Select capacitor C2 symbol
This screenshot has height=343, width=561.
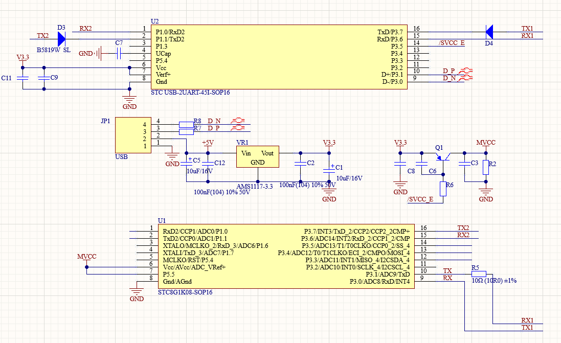(301, 164)
